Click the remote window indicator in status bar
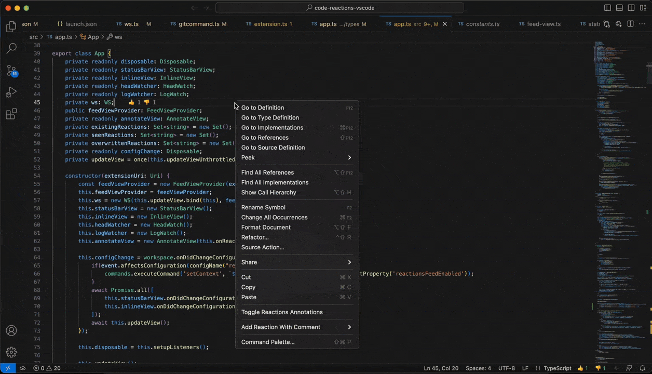This screenshot has width=652, height=374. [8, 368]
